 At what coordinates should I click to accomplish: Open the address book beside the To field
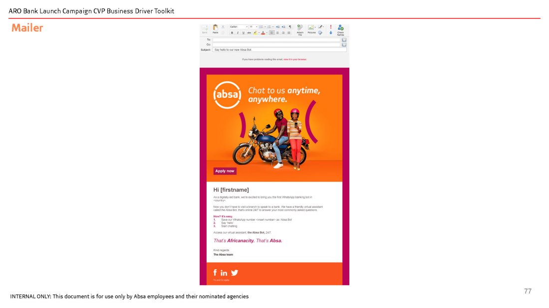click(344, 40)
